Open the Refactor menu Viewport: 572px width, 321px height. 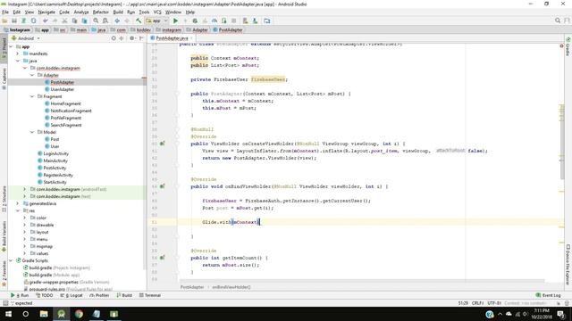(101, 12)
